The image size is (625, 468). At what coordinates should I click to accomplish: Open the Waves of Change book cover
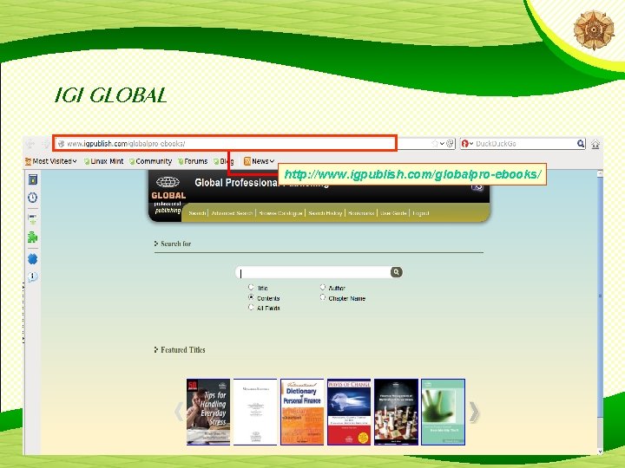[349, 412]
